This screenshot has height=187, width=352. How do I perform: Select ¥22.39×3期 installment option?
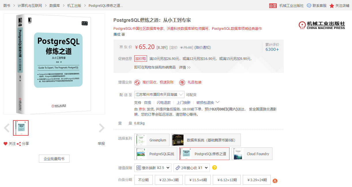tap(168, 180)
